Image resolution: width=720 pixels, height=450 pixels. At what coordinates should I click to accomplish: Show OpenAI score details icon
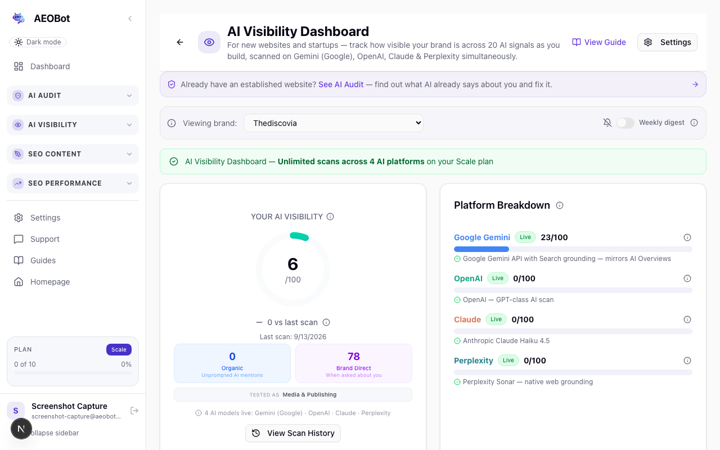coord(687,278)
